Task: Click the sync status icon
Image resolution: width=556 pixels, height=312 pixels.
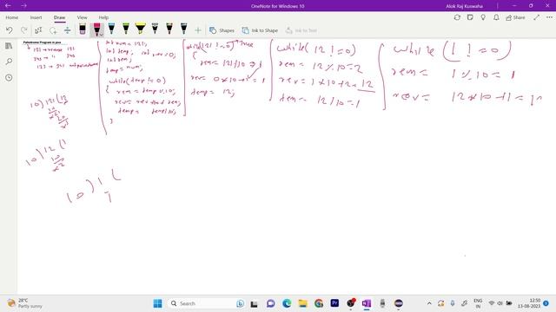Action: click(x=457, y=17)
